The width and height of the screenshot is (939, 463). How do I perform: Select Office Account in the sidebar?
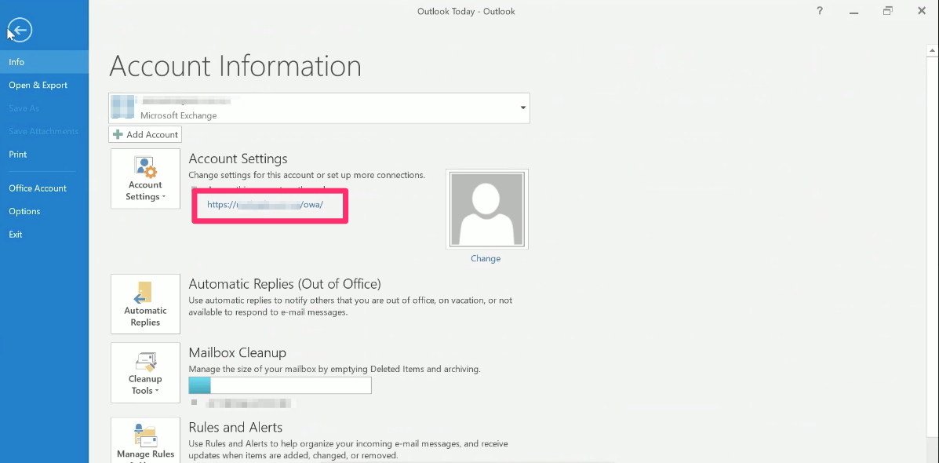click(x=37, y=188)
